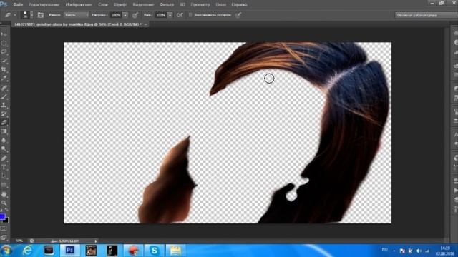Change the screen mode
Viewport: 458px width, 257px height.
click(4, 238)
